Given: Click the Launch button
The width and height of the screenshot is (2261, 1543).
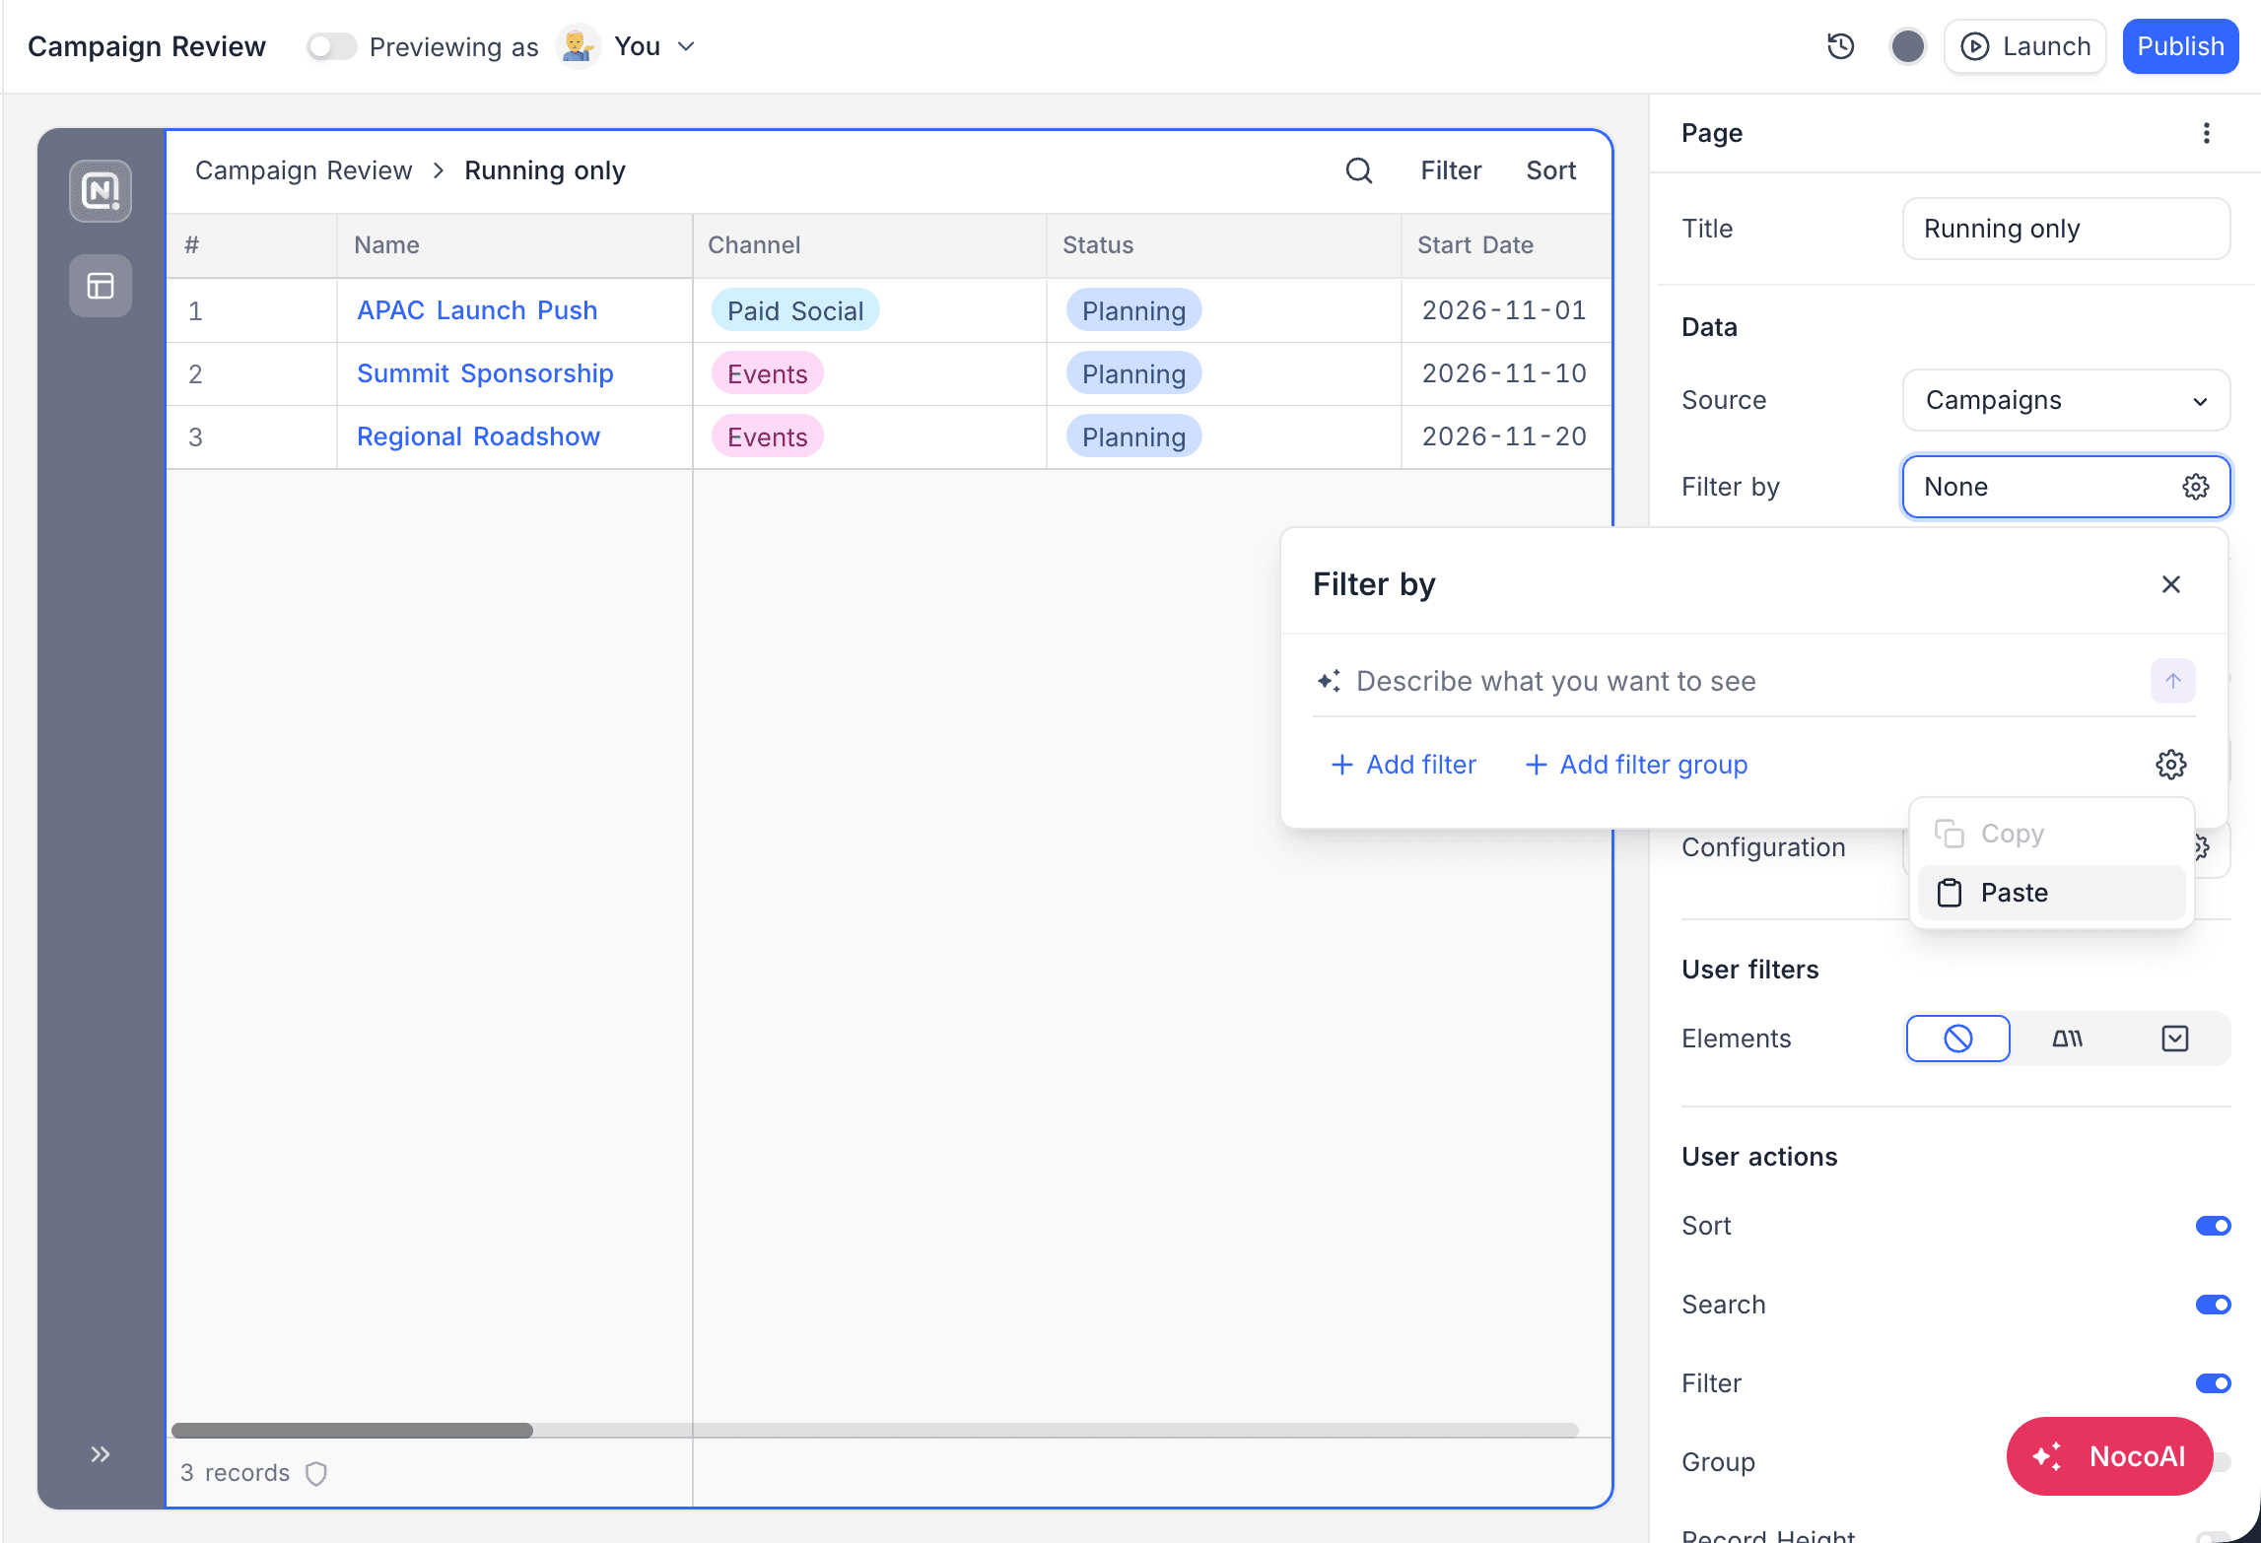Looking at the screenshot, I should [2025, 46].
